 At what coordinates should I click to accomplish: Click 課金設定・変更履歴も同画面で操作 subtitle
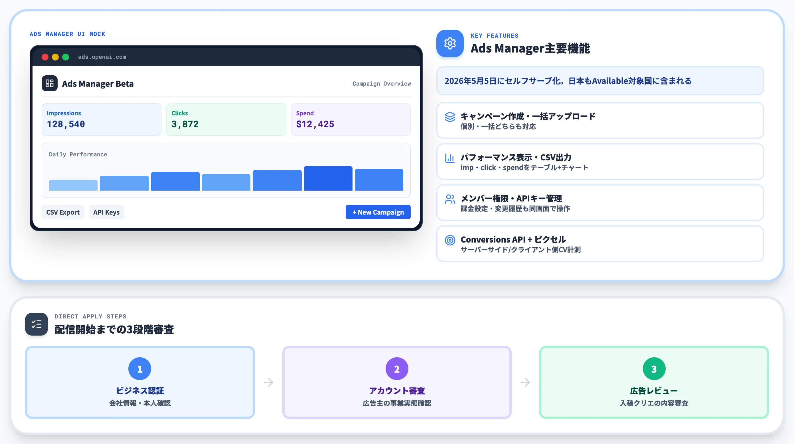coord(515,208)
